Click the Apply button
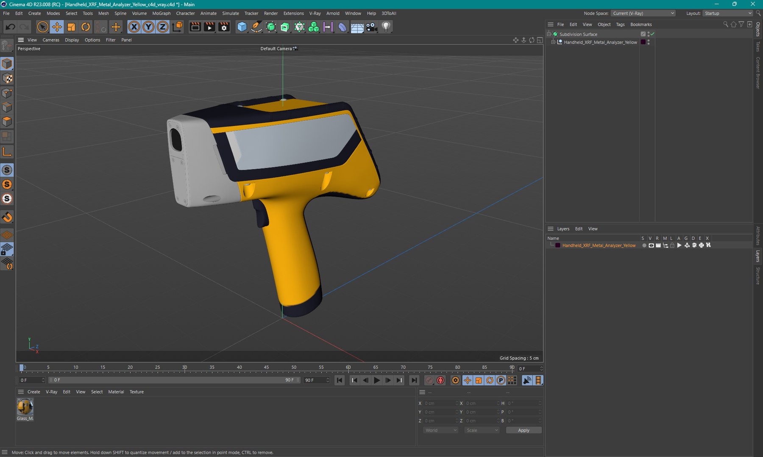The height and width of the screenshot is (457, 763). (x=524, y=430)
